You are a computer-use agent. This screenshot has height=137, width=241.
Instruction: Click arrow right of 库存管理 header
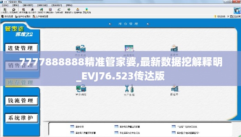pyautogui.click(x=148, y=24)
